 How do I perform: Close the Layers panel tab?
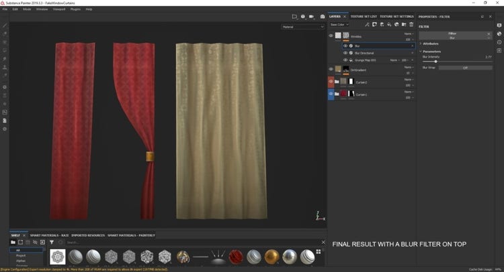pyautogui.click(x=345, y=16)
